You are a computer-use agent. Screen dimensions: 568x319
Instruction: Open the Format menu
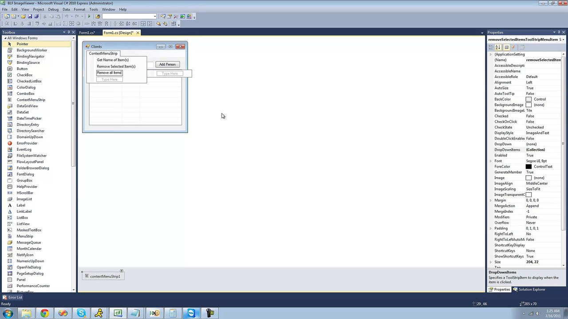[x=79, y=9]
